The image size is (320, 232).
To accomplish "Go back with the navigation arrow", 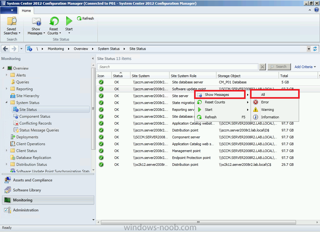I will click(x=6, y=49).
